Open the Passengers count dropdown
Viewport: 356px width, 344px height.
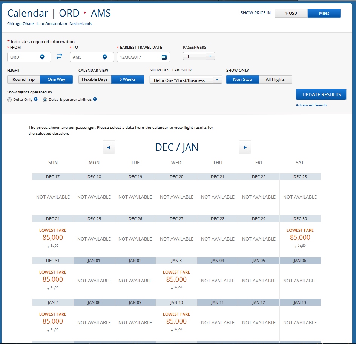pyautogui.click(x=199, y=56)
